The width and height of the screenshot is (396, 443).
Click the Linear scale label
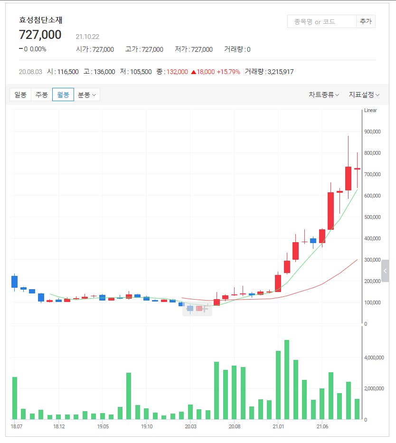(x=370, y=111)
